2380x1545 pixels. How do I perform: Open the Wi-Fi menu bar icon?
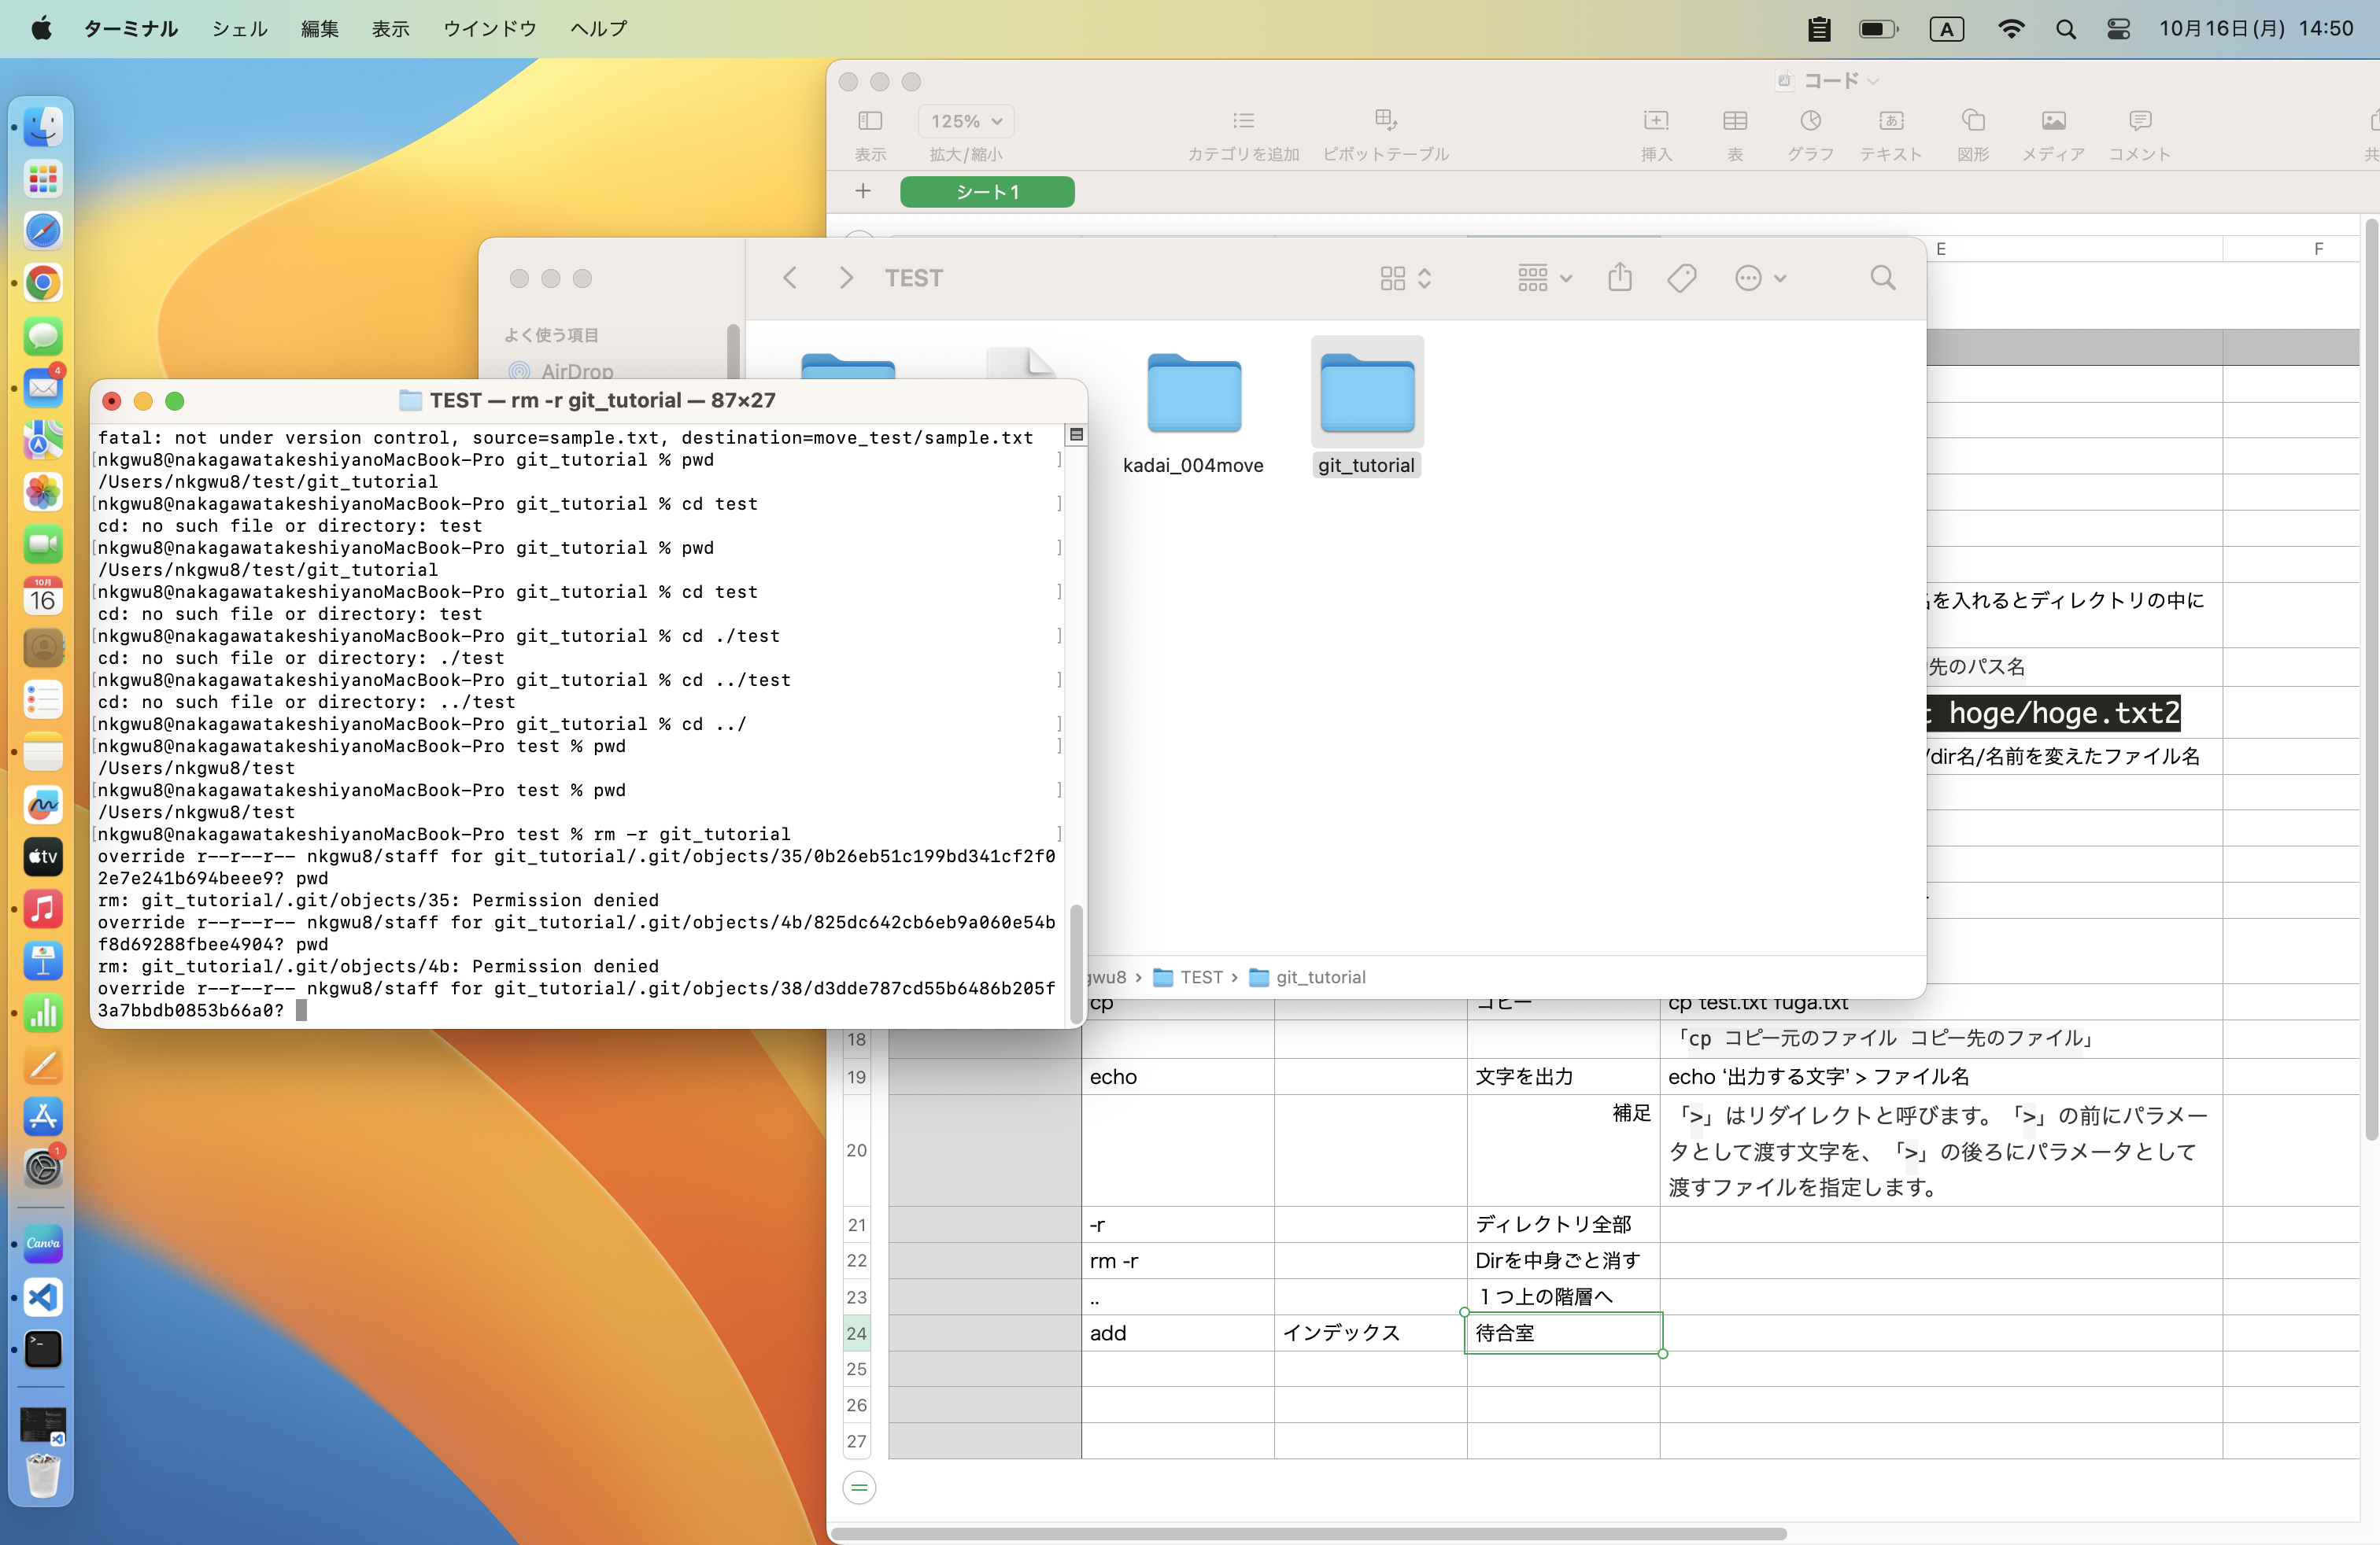[2011, 29]
